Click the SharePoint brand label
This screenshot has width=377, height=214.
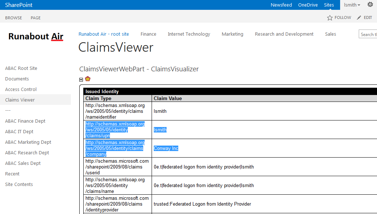19,5
